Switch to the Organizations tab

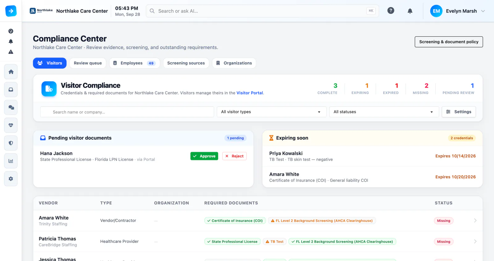tap(234, 63)
